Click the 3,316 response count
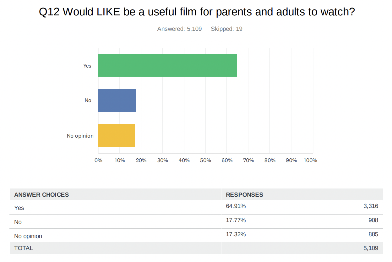392x262 pixels. (x=371, y=206)
